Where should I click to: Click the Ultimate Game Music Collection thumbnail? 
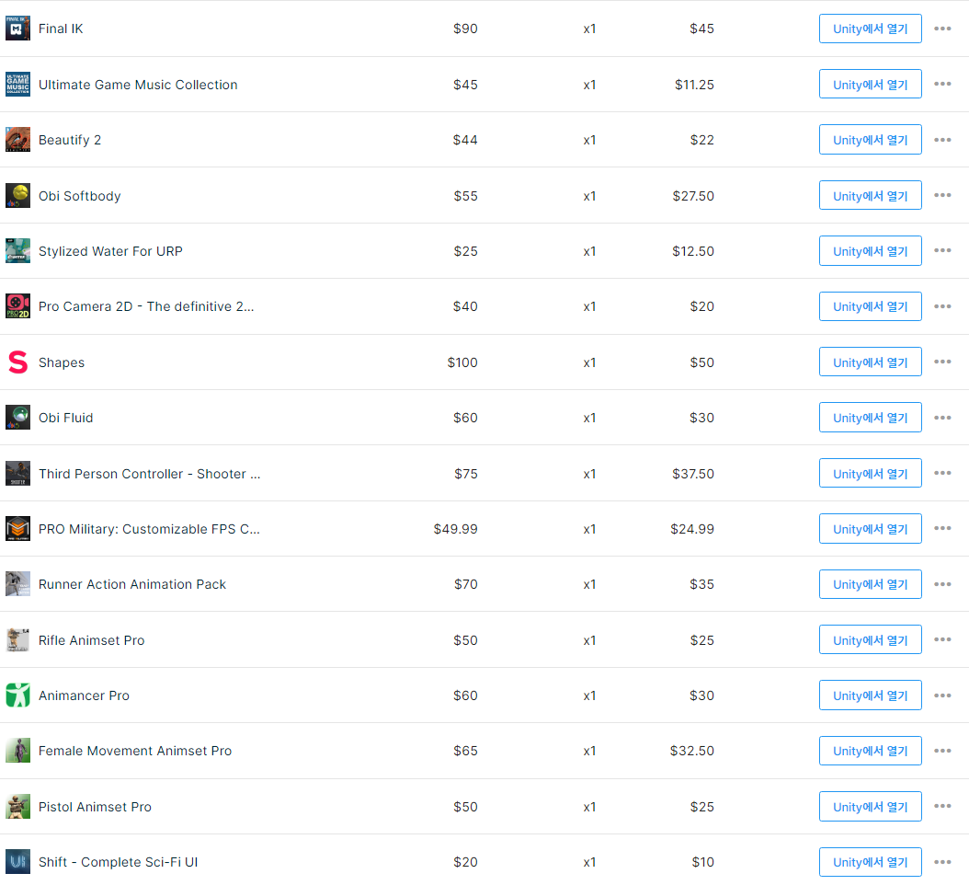point(17,84)
